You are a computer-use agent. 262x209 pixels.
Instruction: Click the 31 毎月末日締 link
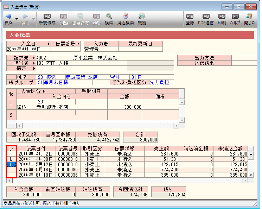click(53, 82)
